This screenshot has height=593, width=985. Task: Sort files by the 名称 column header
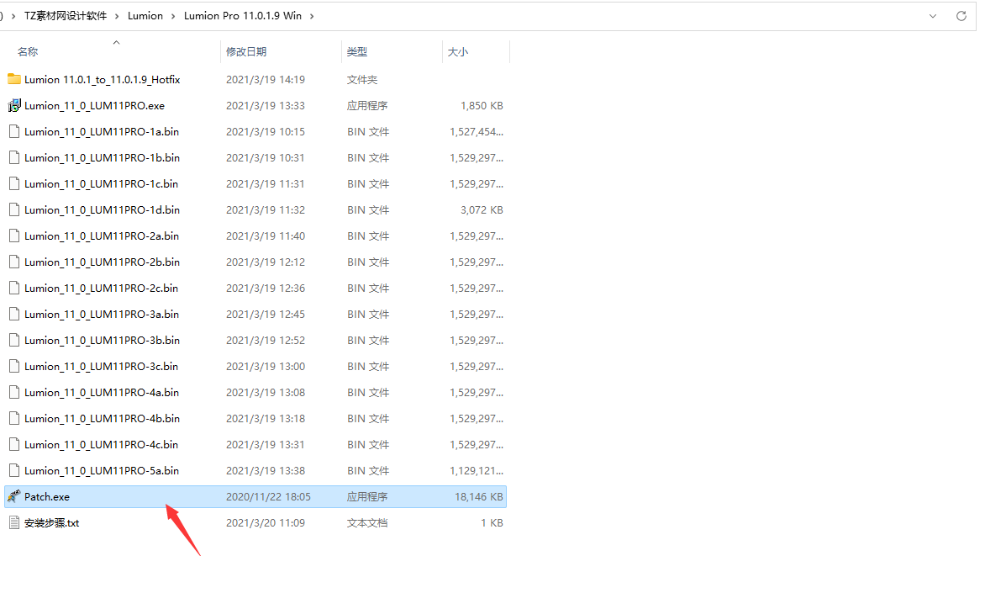(28, 51)
